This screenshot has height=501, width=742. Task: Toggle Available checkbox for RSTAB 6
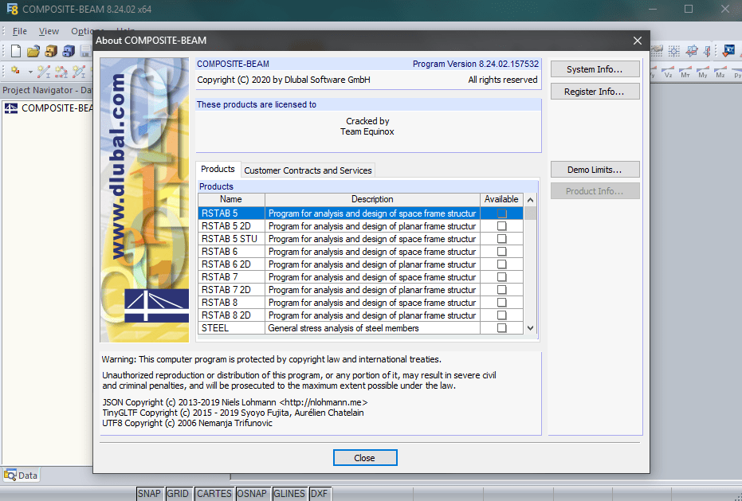point(501,252)
